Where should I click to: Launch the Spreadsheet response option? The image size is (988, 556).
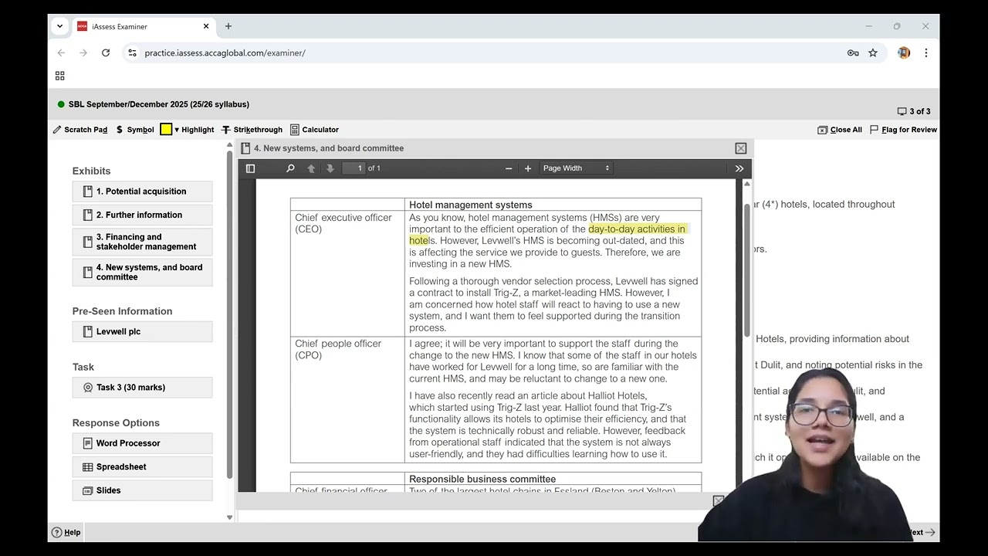pos(142,466)
